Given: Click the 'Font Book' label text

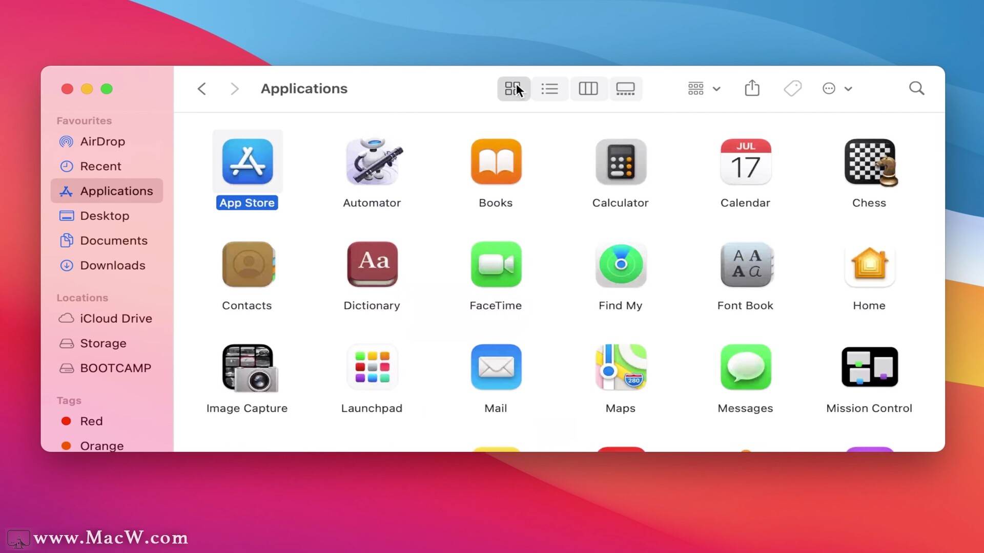Looking at the screenshot, I should tap(745, 306).
